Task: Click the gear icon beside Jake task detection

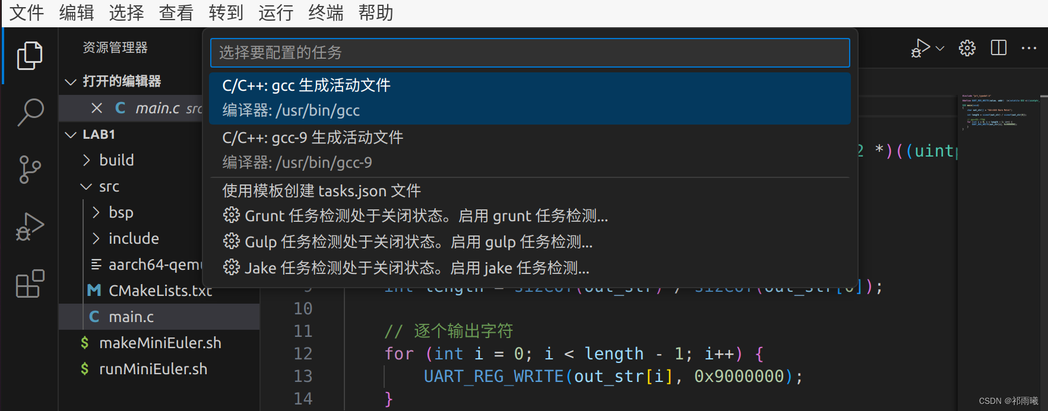Action: pos(232,267)
